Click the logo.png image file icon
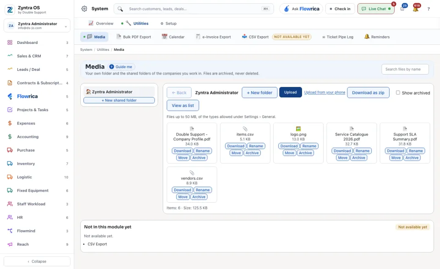This screenshot has height=269, width=440. [x=298, y=129]
